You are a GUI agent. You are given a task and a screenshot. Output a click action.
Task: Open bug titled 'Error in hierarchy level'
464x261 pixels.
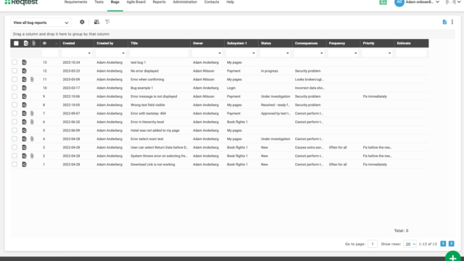147,122
